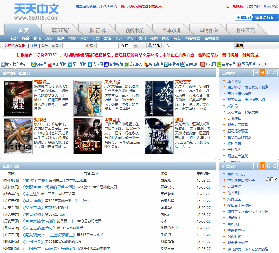Share to 百度贴吧 icon
Viewport: 279px width, 253px height.
click(183, 64)
